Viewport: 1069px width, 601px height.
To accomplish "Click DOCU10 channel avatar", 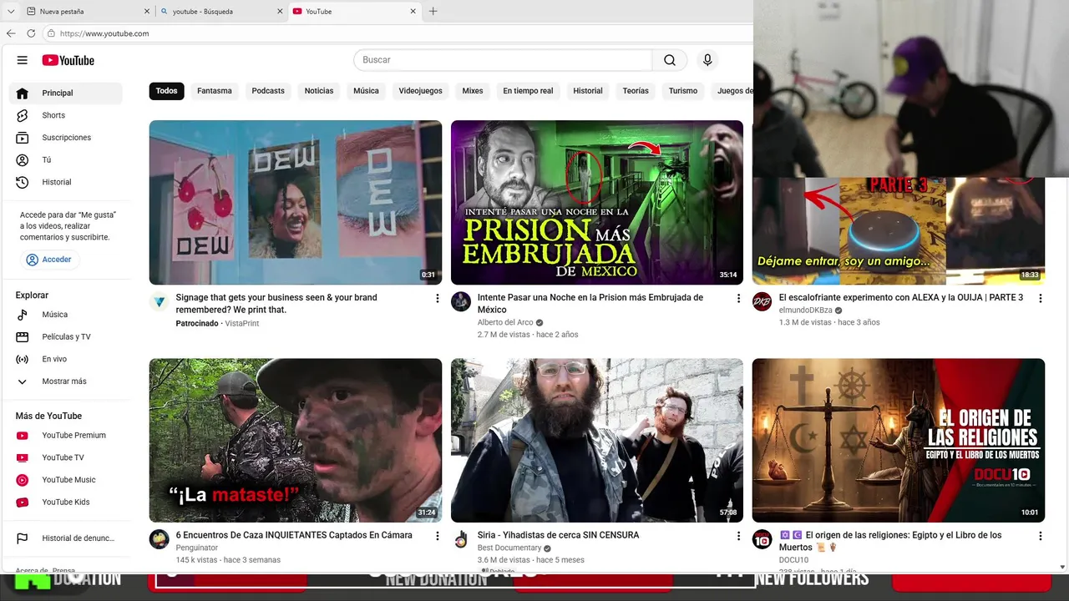I will coord(762,539).
